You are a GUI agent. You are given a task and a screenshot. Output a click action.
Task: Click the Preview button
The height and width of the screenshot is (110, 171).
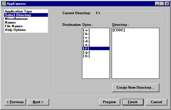coord(109,102)
